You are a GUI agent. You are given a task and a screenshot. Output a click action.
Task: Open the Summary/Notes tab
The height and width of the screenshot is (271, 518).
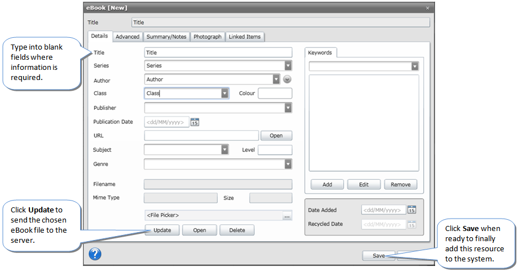(166, 37)
